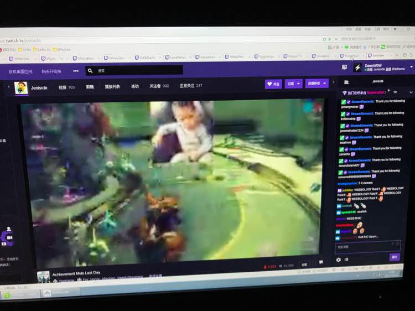Viewport: 415px width, 311px height.
Task: Collapse the left sidebar arrow beside Jeniside avatar
Action: 9,87
